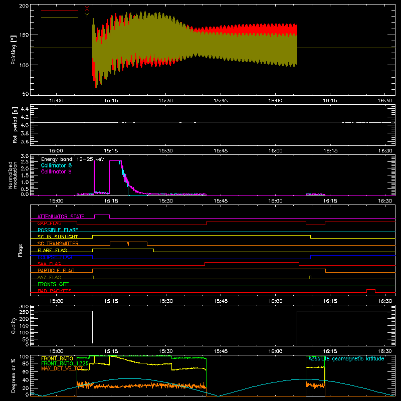This screenshot has width=401, height=401.
Task: Click the small notch in the SC_TRANSMITTER plateau
Action: point(128,244)
